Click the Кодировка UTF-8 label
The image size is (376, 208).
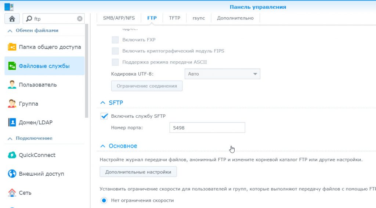pyautogui.click(x=132, y=74)
